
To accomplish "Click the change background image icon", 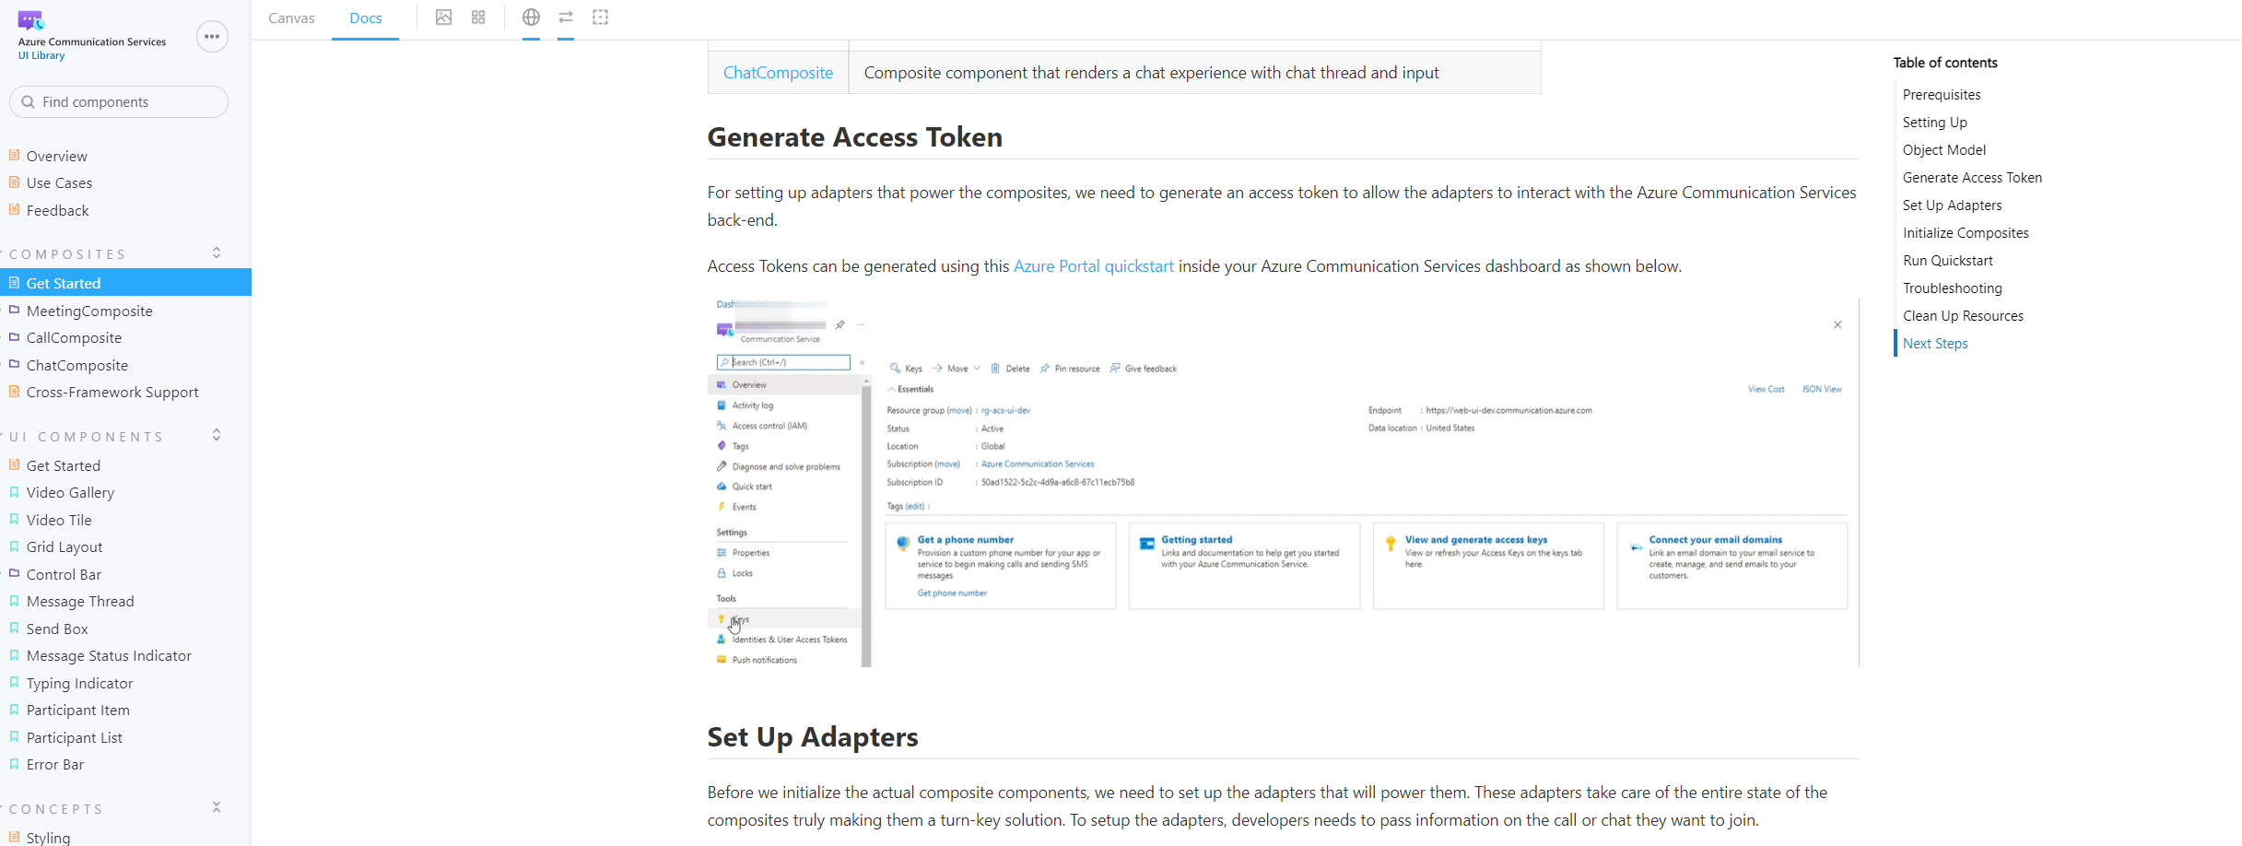I will coord(444,18).
